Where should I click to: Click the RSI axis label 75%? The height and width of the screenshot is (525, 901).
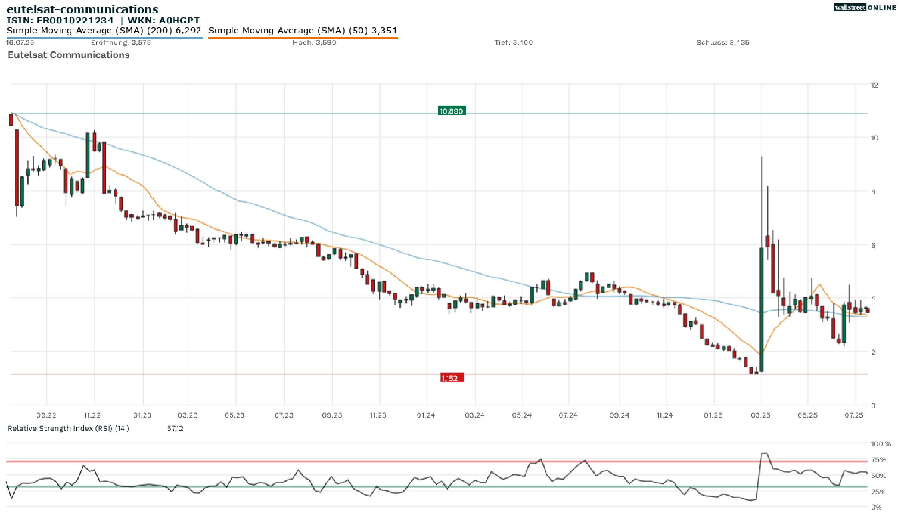(x=878, y=460)
